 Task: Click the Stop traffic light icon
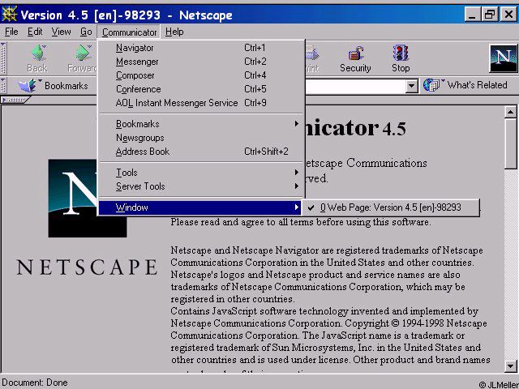pyautogui.click(x=401, y=53)
